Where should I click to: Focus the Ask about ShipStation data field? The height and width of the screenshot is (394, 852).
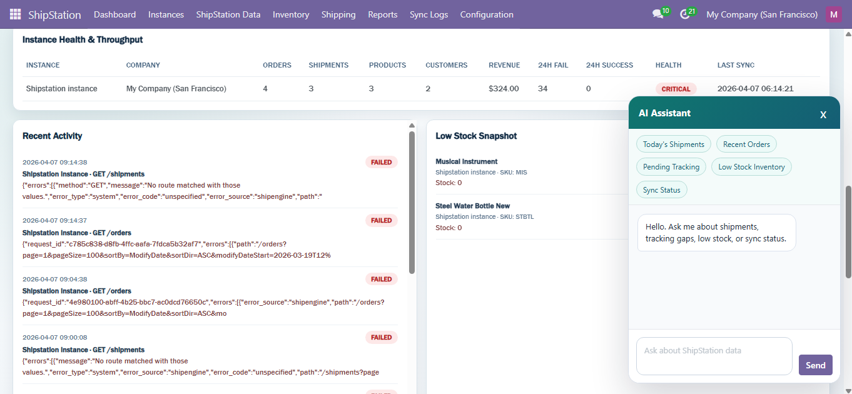pos(714,356)
